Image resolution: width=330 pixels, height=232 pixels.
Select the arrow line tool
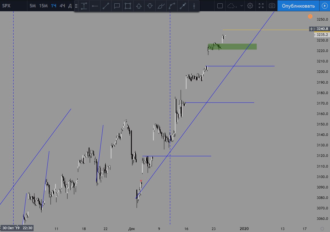[183, 6]
